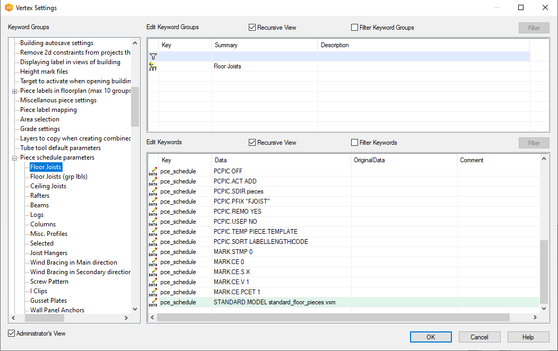The width and height of the screenshot is (558, 351).
Task: Open the Joist Hangers tree item
Action: (x=49, y=253)
